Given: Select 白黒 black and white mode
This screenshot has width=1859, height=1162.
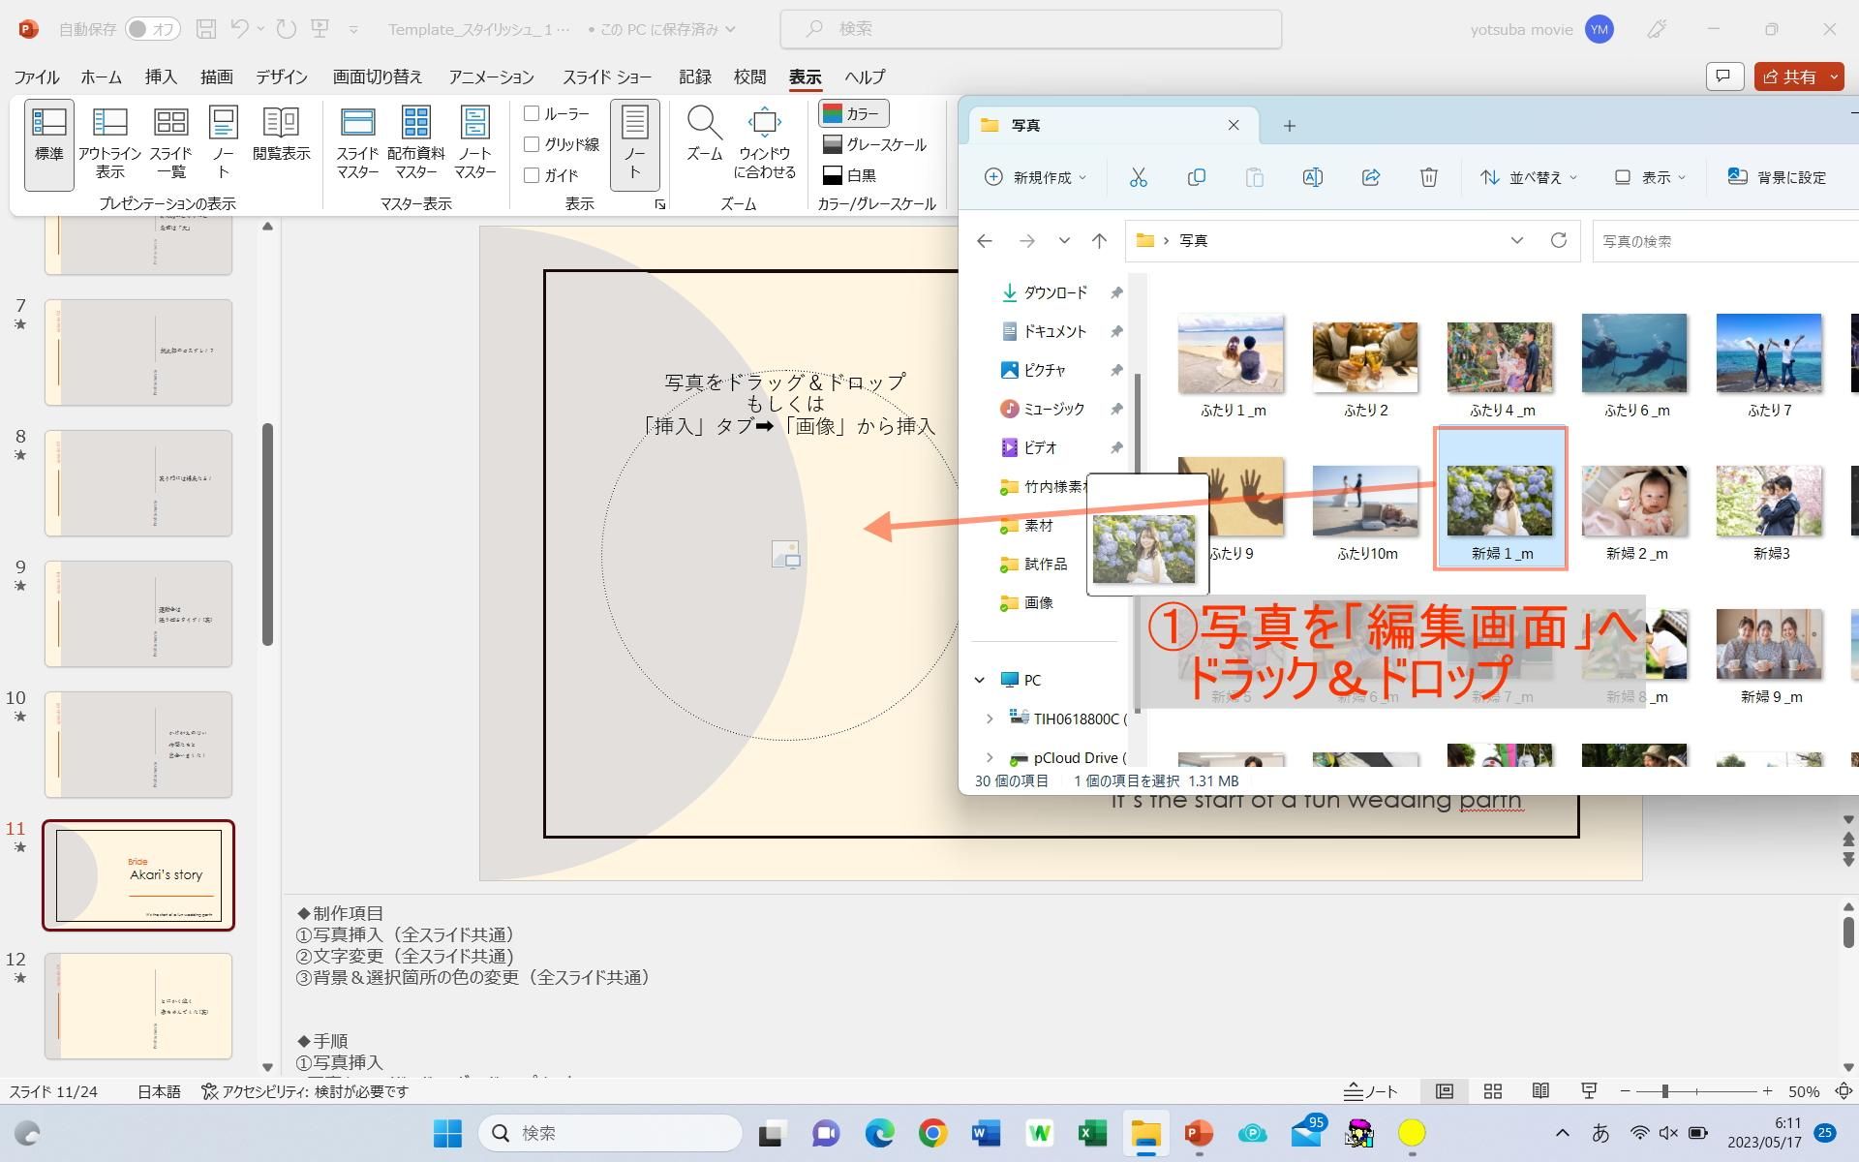Looking at the screenshot, I should coord(849,175).
